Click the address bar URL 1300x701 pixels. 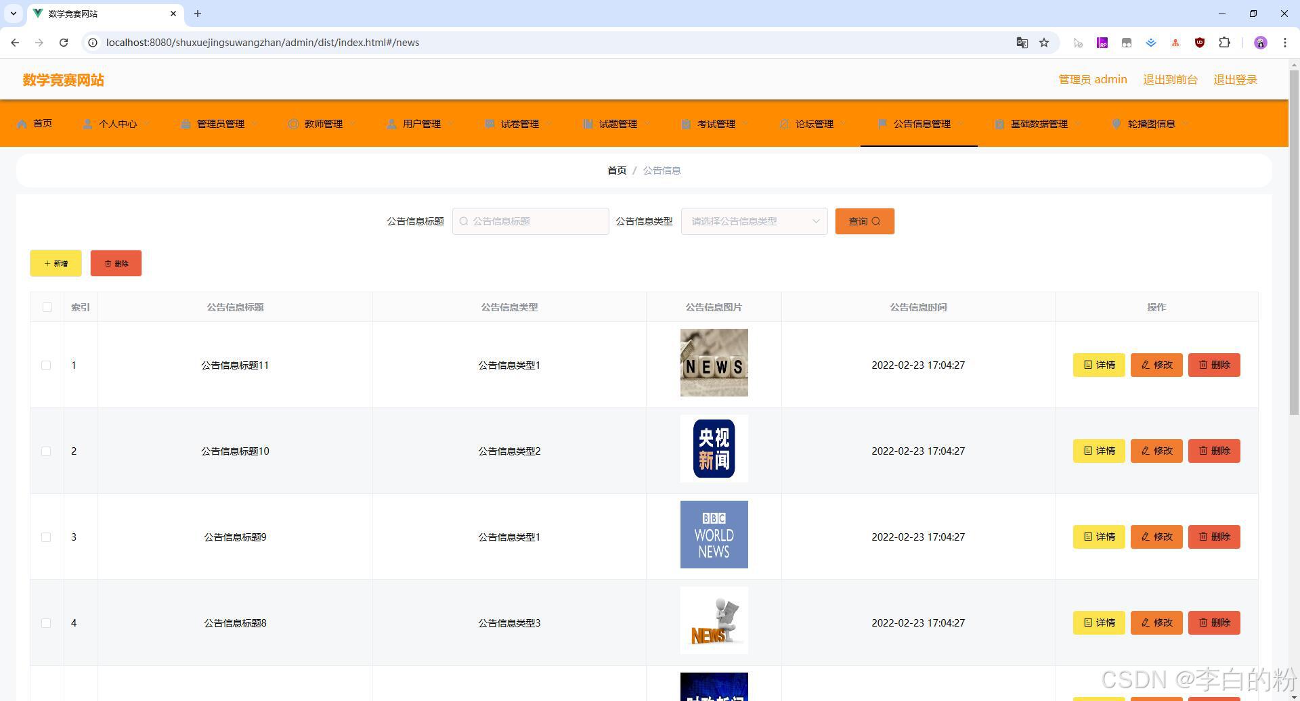click(263, 43)
